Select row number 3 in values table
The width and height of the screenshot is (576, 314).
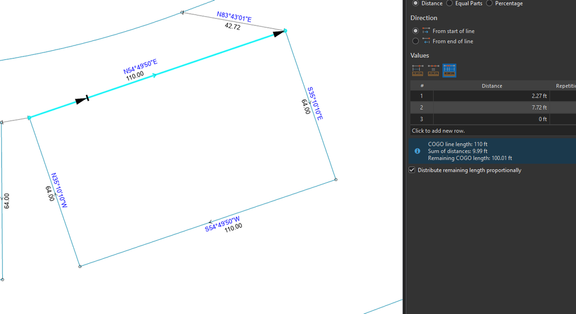421,119
